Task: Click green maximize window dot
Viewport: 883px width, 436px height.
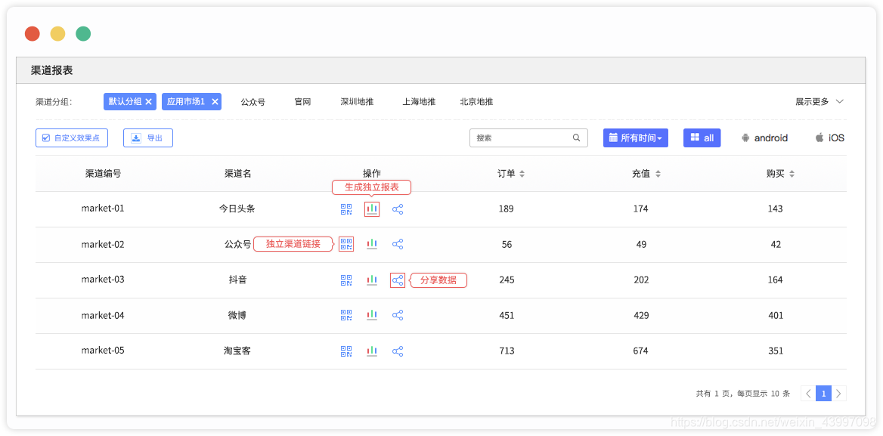Action: click(x=83, y=34)
